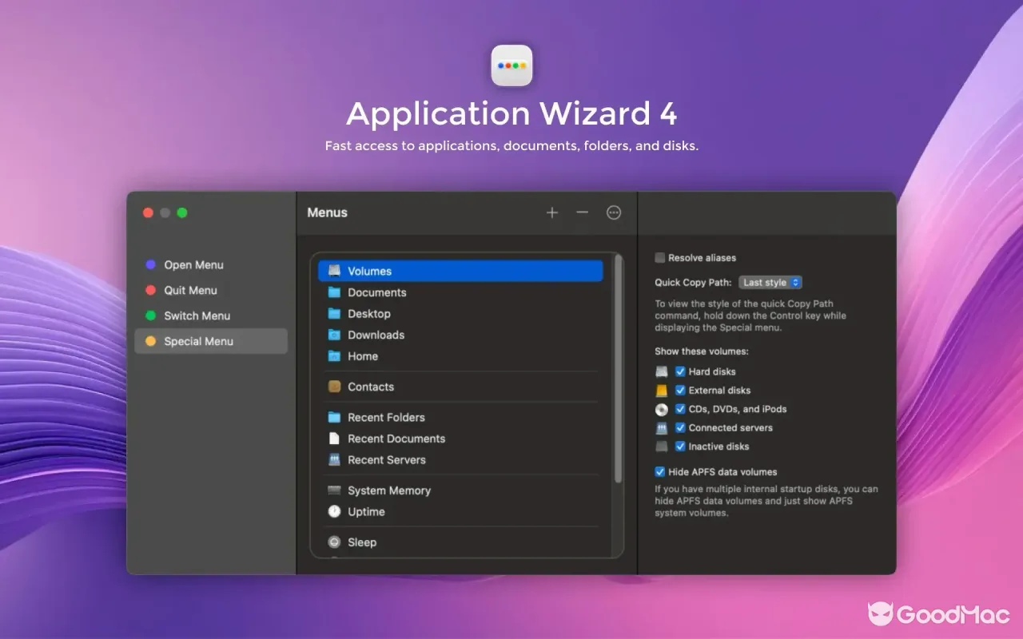Viewport: 1023px width, 639px height.
Task: Disable the Connected servers checkbox
Action: (680, 428)
